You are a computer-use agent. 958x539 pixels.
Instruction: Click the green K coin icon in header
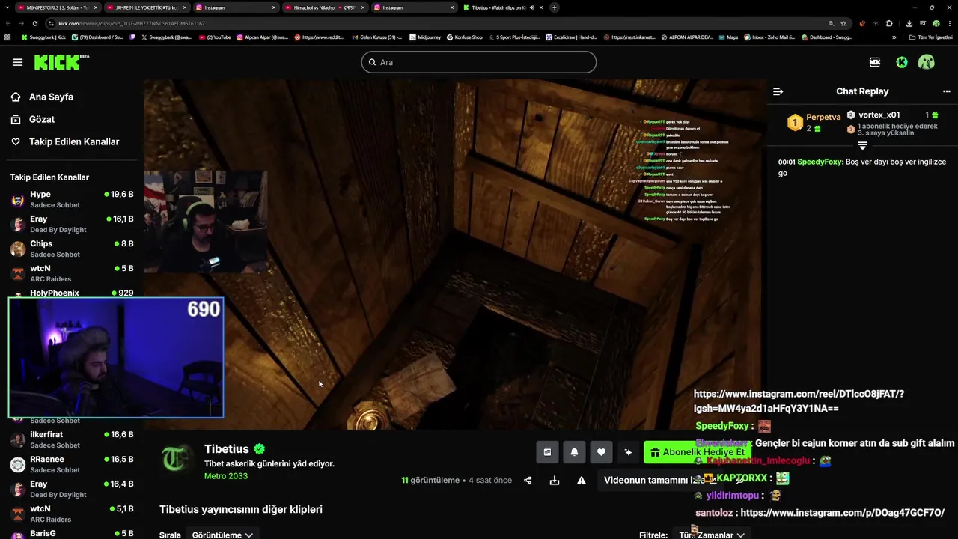pos(902,62)
